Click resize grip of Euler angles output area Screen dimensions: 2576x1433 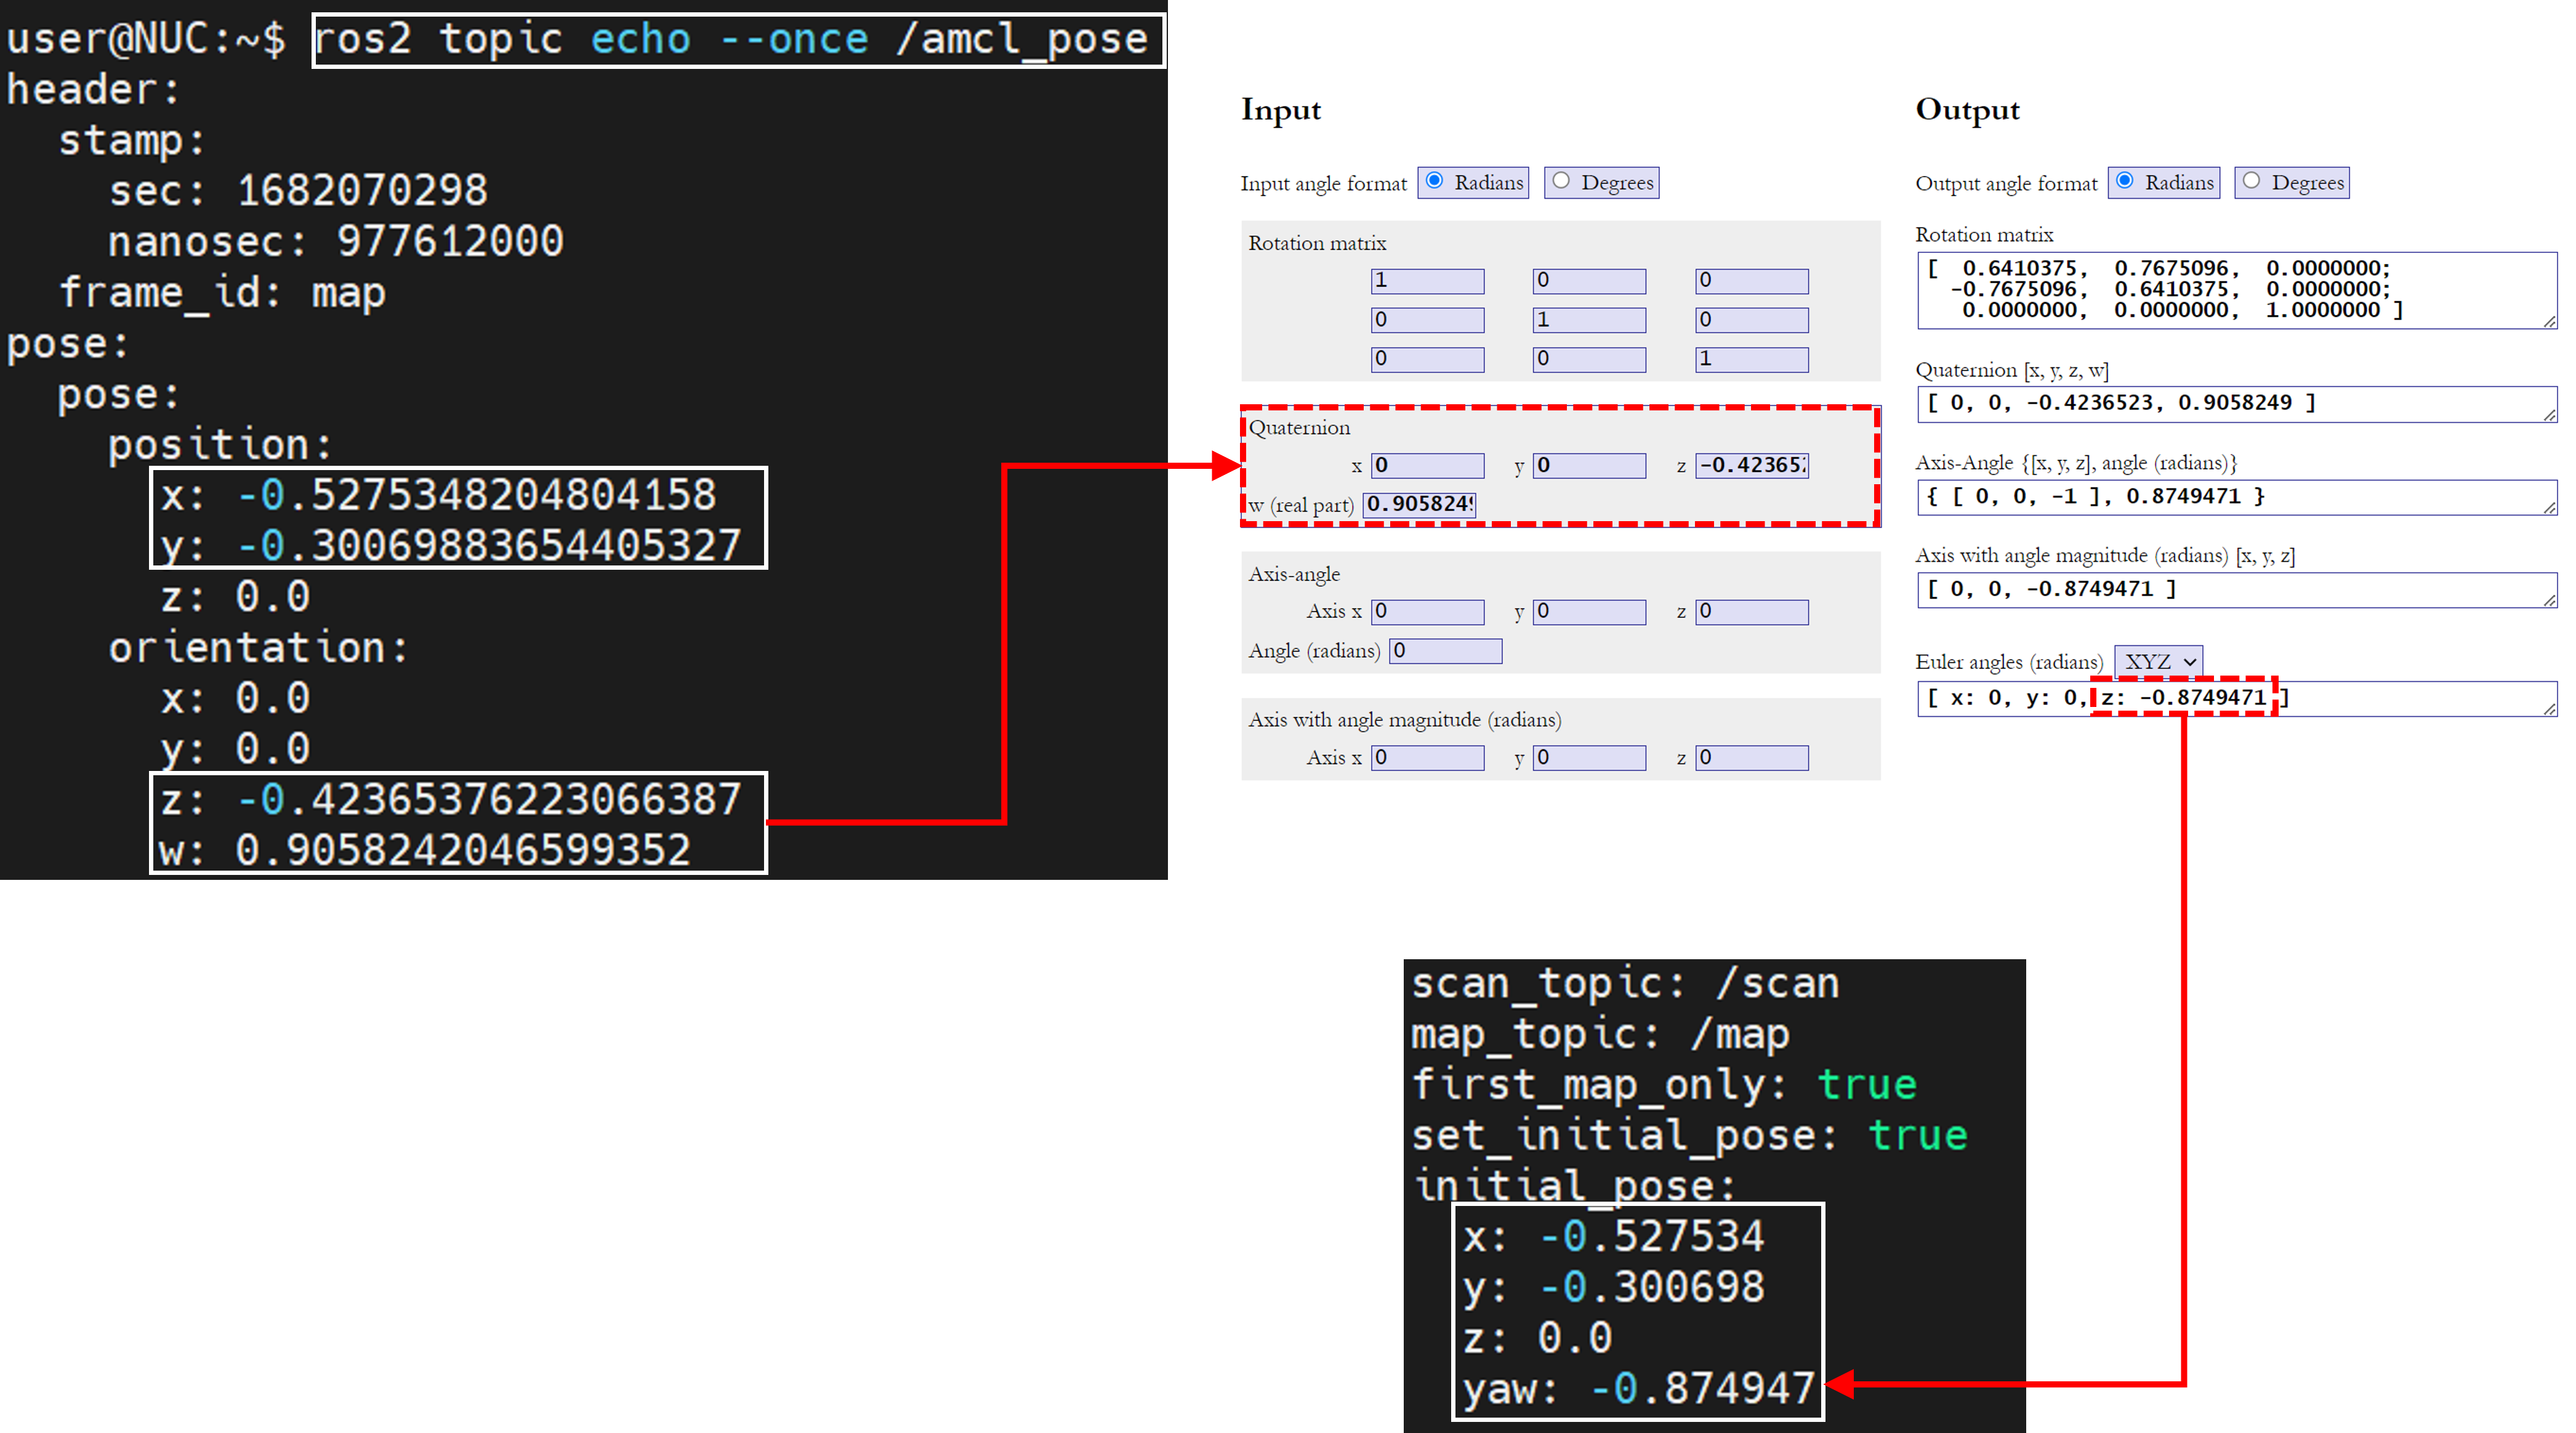[2550, 709]
